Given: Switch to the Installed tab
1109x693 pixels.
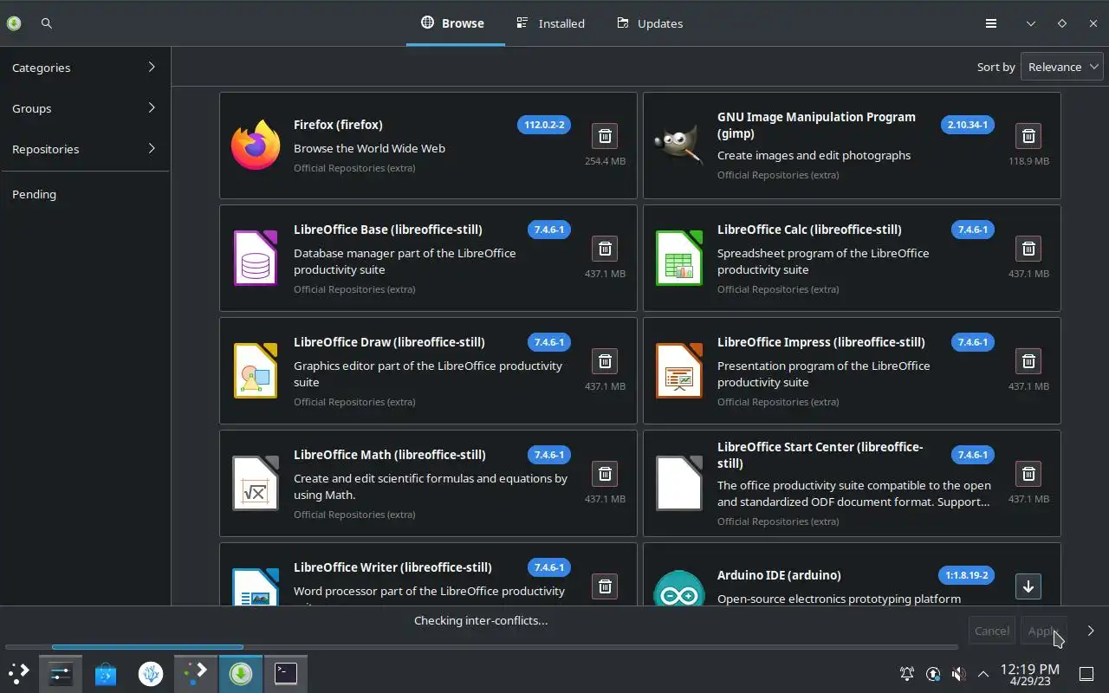Looking at the screenshot, I should tap(551, 23).
